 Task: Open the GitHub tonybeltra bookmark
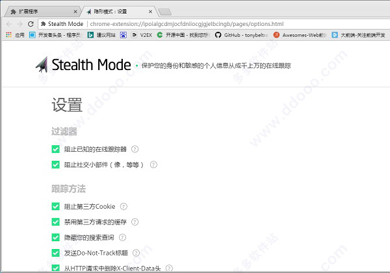tap(241, 35)
